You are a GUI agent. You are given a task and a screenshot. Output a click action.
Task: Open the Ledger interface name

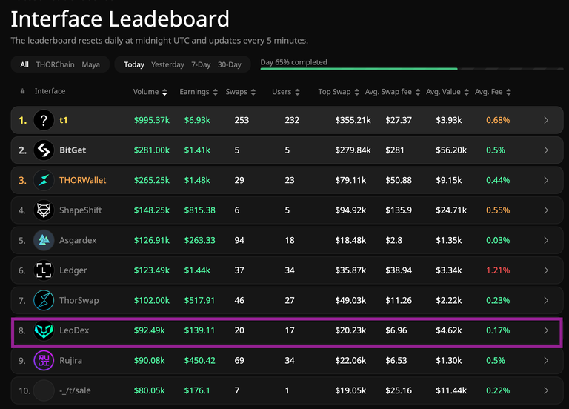[x=73, y=270]
